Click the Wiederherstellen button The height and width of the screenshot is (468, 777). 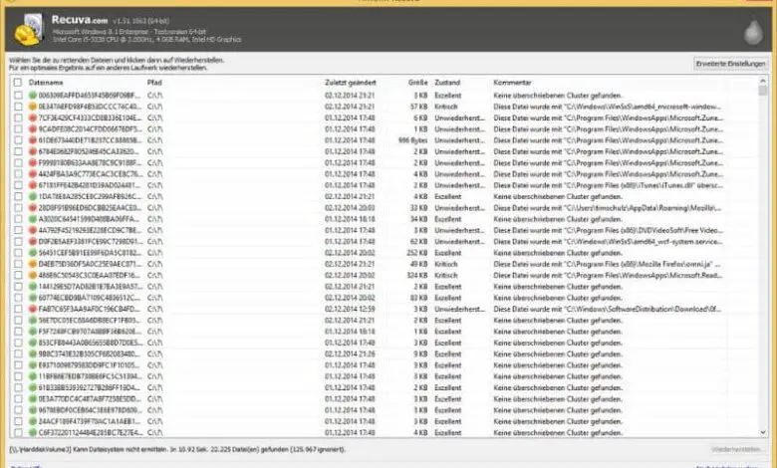click(x=737, y=450)
